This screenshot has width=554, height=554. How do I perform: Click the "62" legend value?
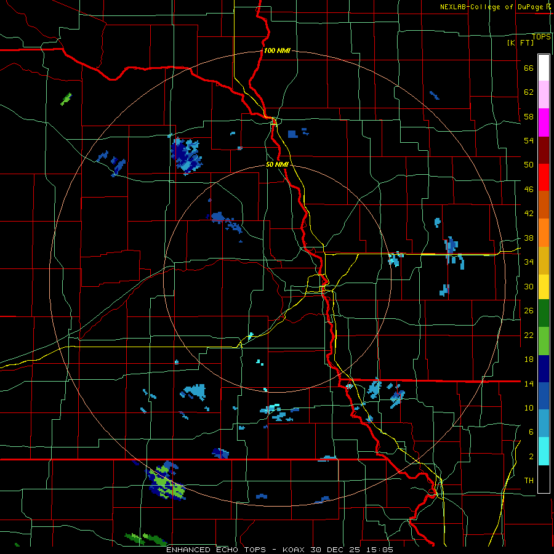coord(529,92)
